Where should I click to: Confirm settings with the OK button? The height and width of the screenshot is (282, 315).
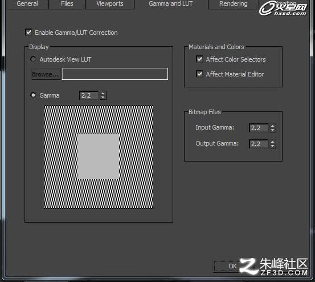(x=233, y=266)
